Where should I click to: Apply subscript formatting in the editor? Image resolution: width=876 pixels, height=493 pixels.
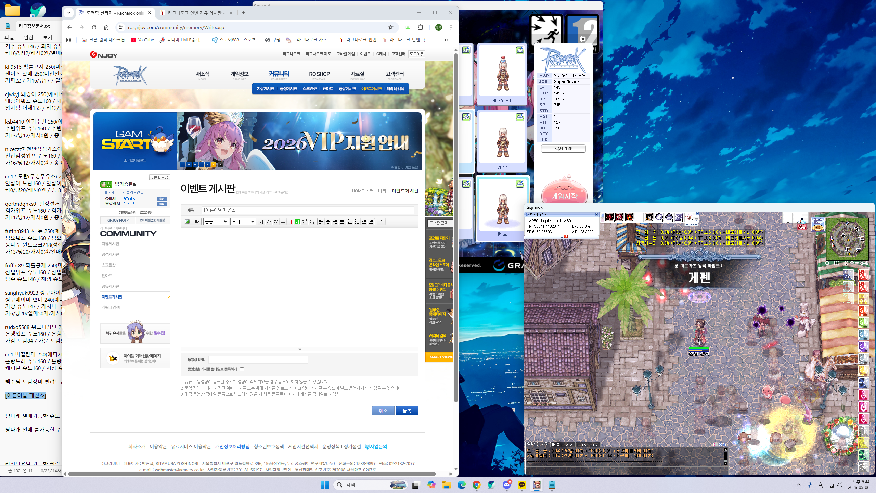tap(312, 222)
